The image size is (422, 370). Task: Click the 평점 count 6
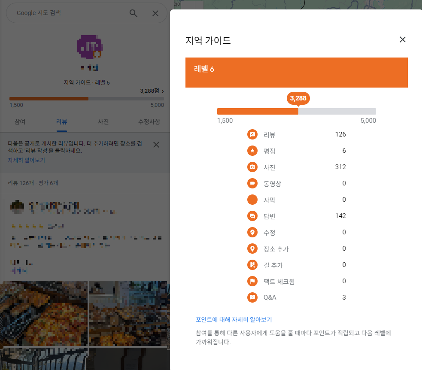(x=344, y=151)
